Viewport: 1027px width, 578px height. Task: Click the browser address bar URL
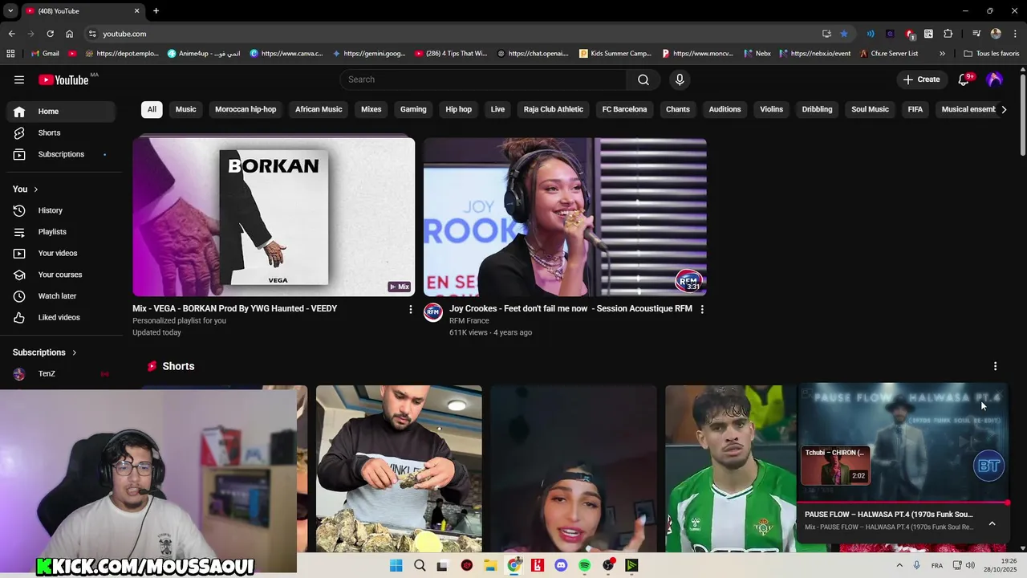coord(124,34)
